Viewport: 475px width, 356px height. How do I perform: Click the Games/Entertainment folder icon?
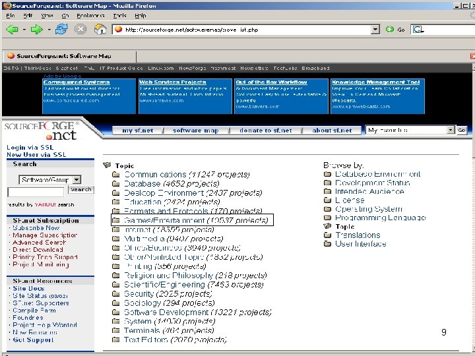[115, 220]
